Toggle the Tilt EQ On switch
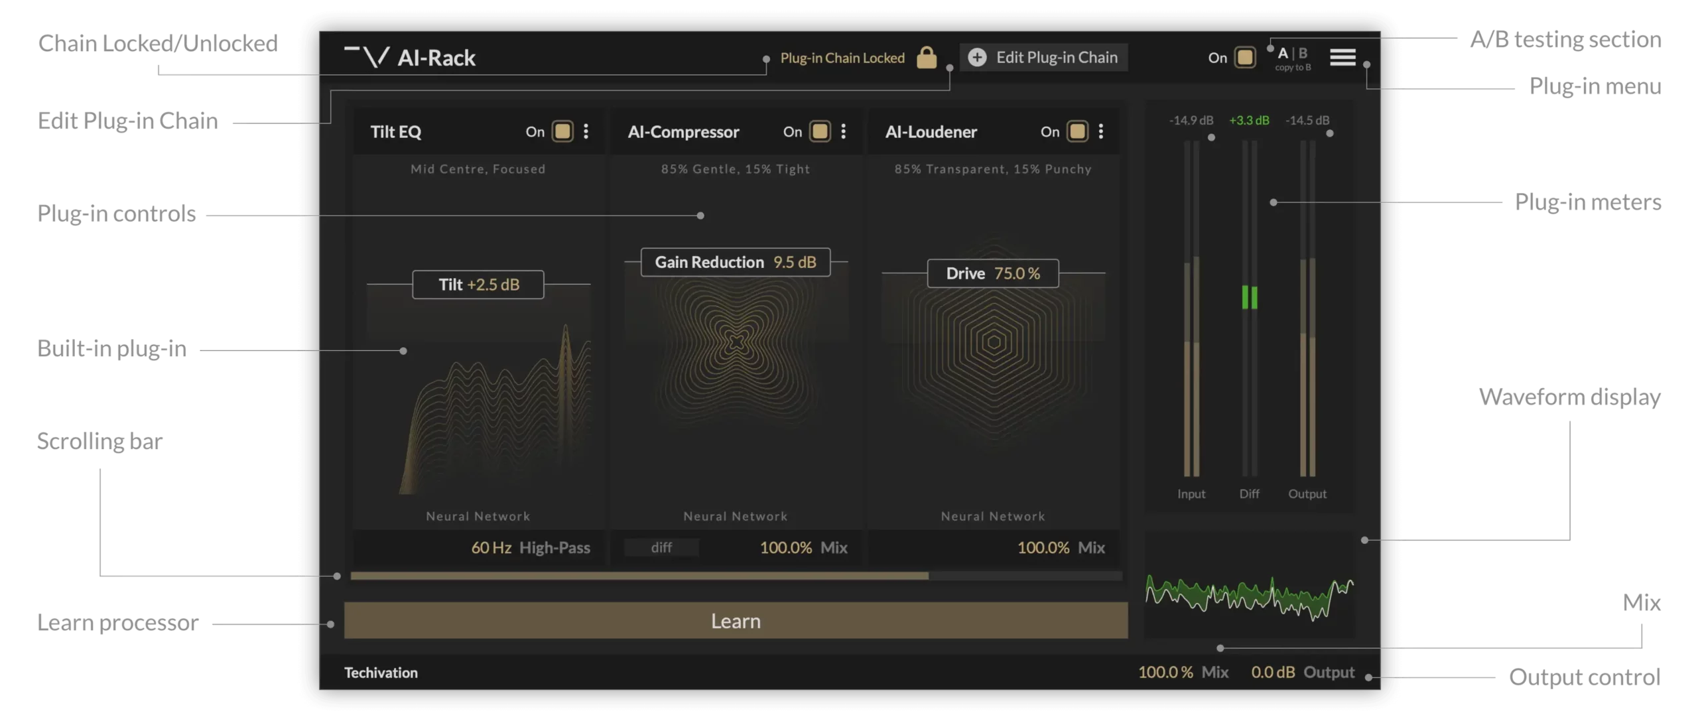 point(562,131)
